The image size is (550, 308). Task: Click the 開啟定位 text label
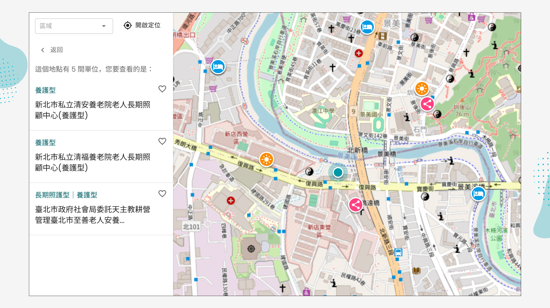148,25
